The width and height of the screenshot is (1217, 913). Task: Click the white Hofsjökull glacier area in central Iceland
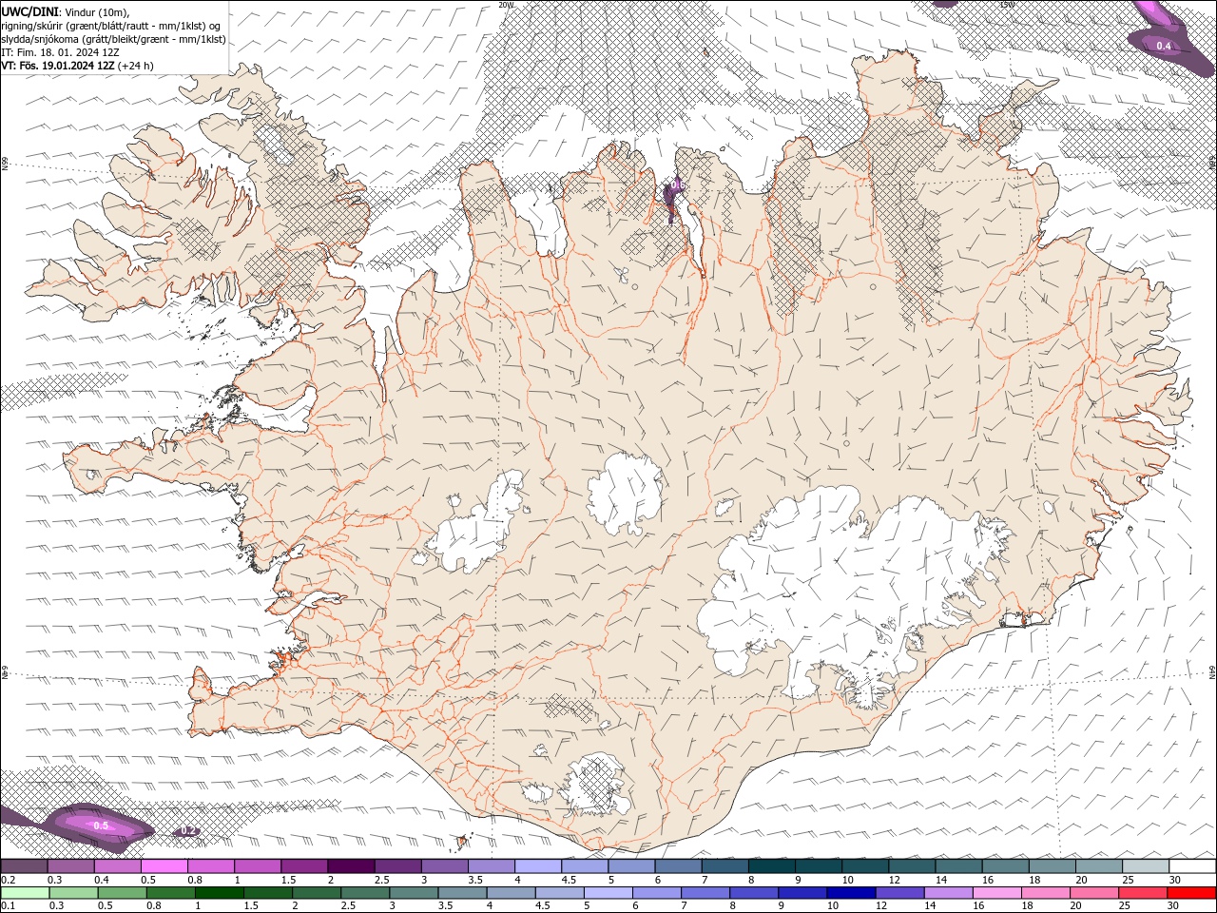click(x=625, y=495)
